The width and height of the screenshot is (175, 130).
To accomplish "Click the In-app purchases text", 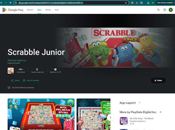I will tap(14, 63).
